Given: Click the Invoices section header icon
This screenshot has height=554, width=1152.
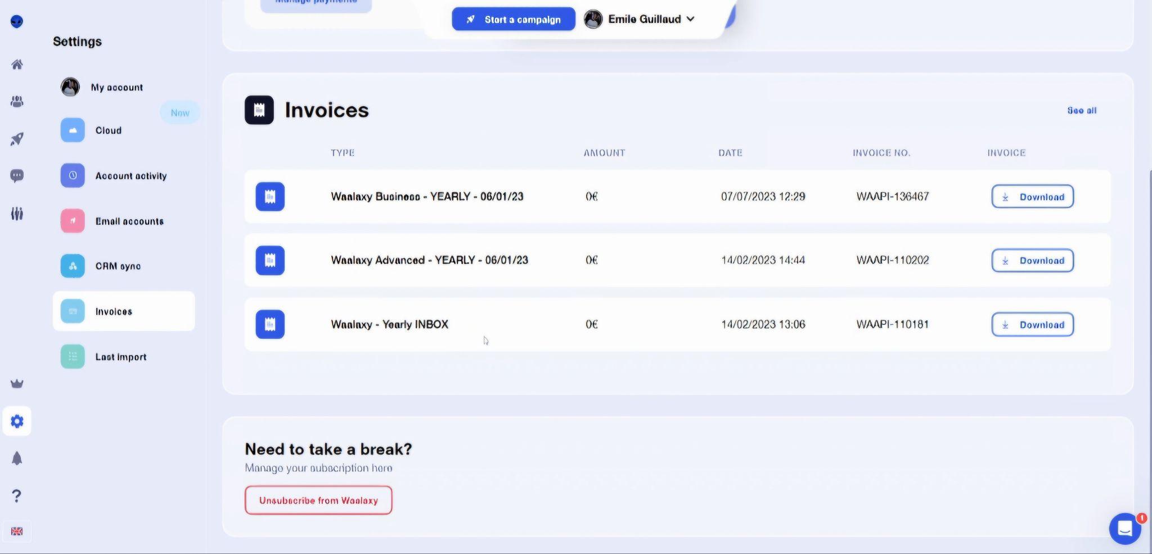Looking at the screenshot, I should (x=259, y=110).
